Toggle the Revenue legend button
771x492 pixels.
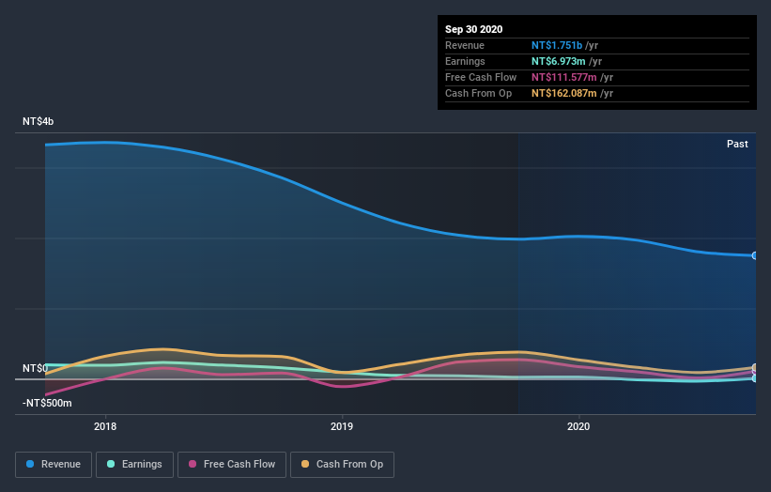[54, 465]
